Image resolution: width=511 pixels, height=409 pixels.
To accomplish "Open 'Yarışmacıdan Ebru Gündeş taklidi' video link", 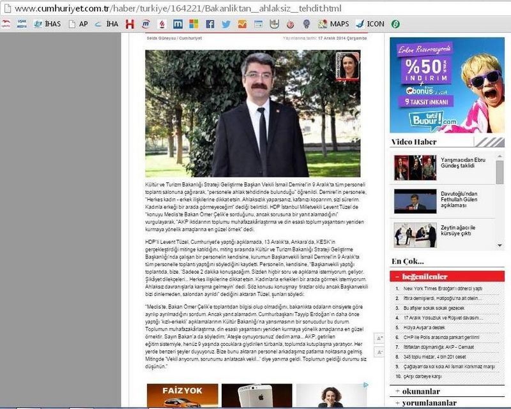I will coord(462,163).
